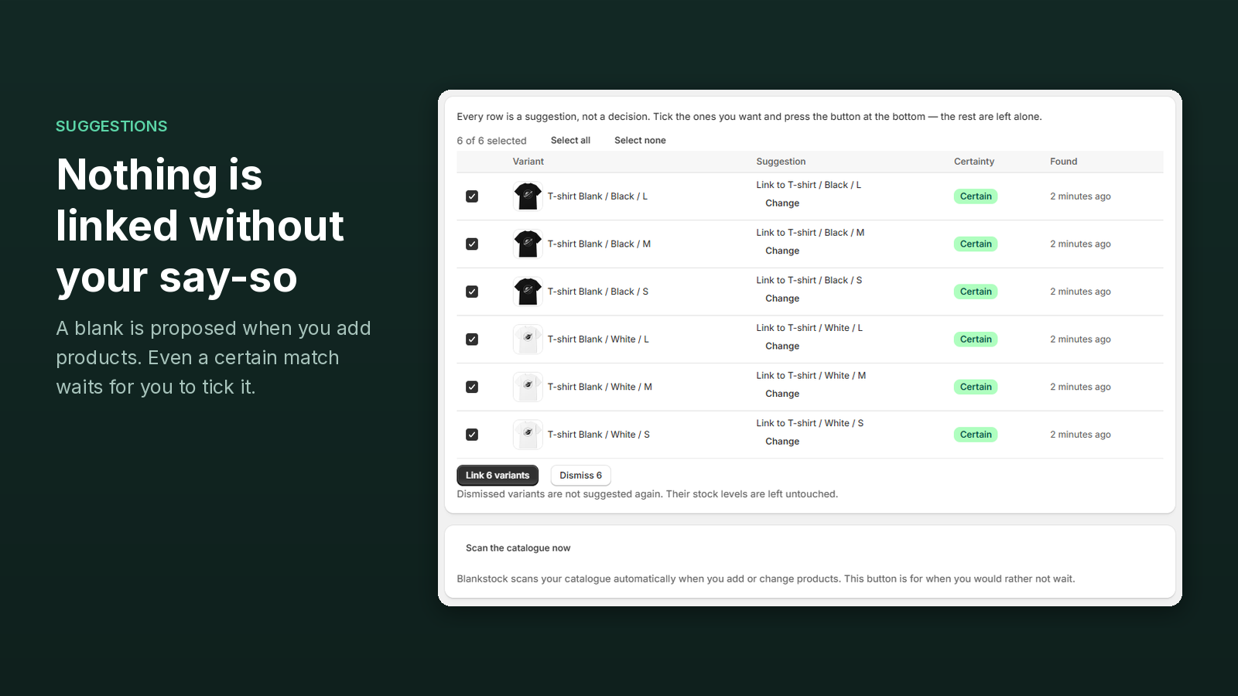1238x696 pixels.
Task: Click the Certain badge for White / S row
Action: [x=976, y=435]
